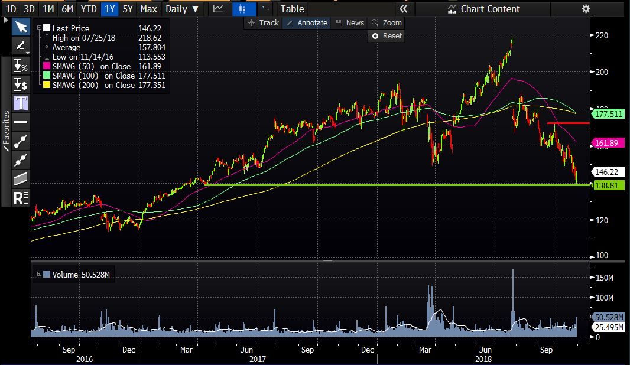The width and height of the screenshot is (630, 365).
Task: Set range to YTD
Action: (x=89, y=9)
